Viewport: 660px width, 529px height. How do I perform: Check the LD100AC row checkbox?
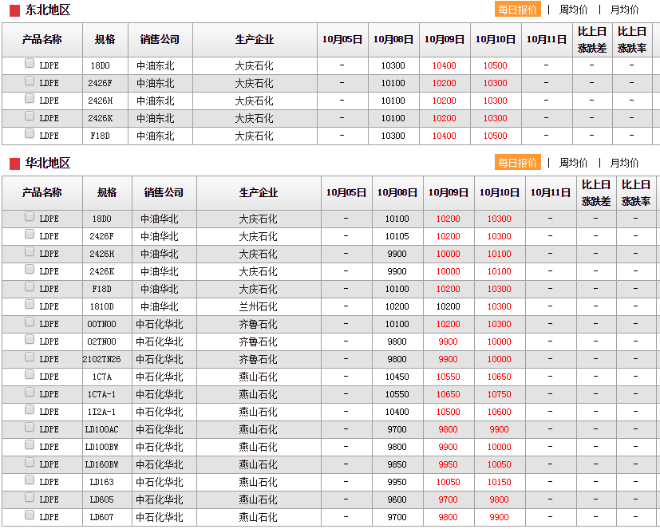click(30, 427)
